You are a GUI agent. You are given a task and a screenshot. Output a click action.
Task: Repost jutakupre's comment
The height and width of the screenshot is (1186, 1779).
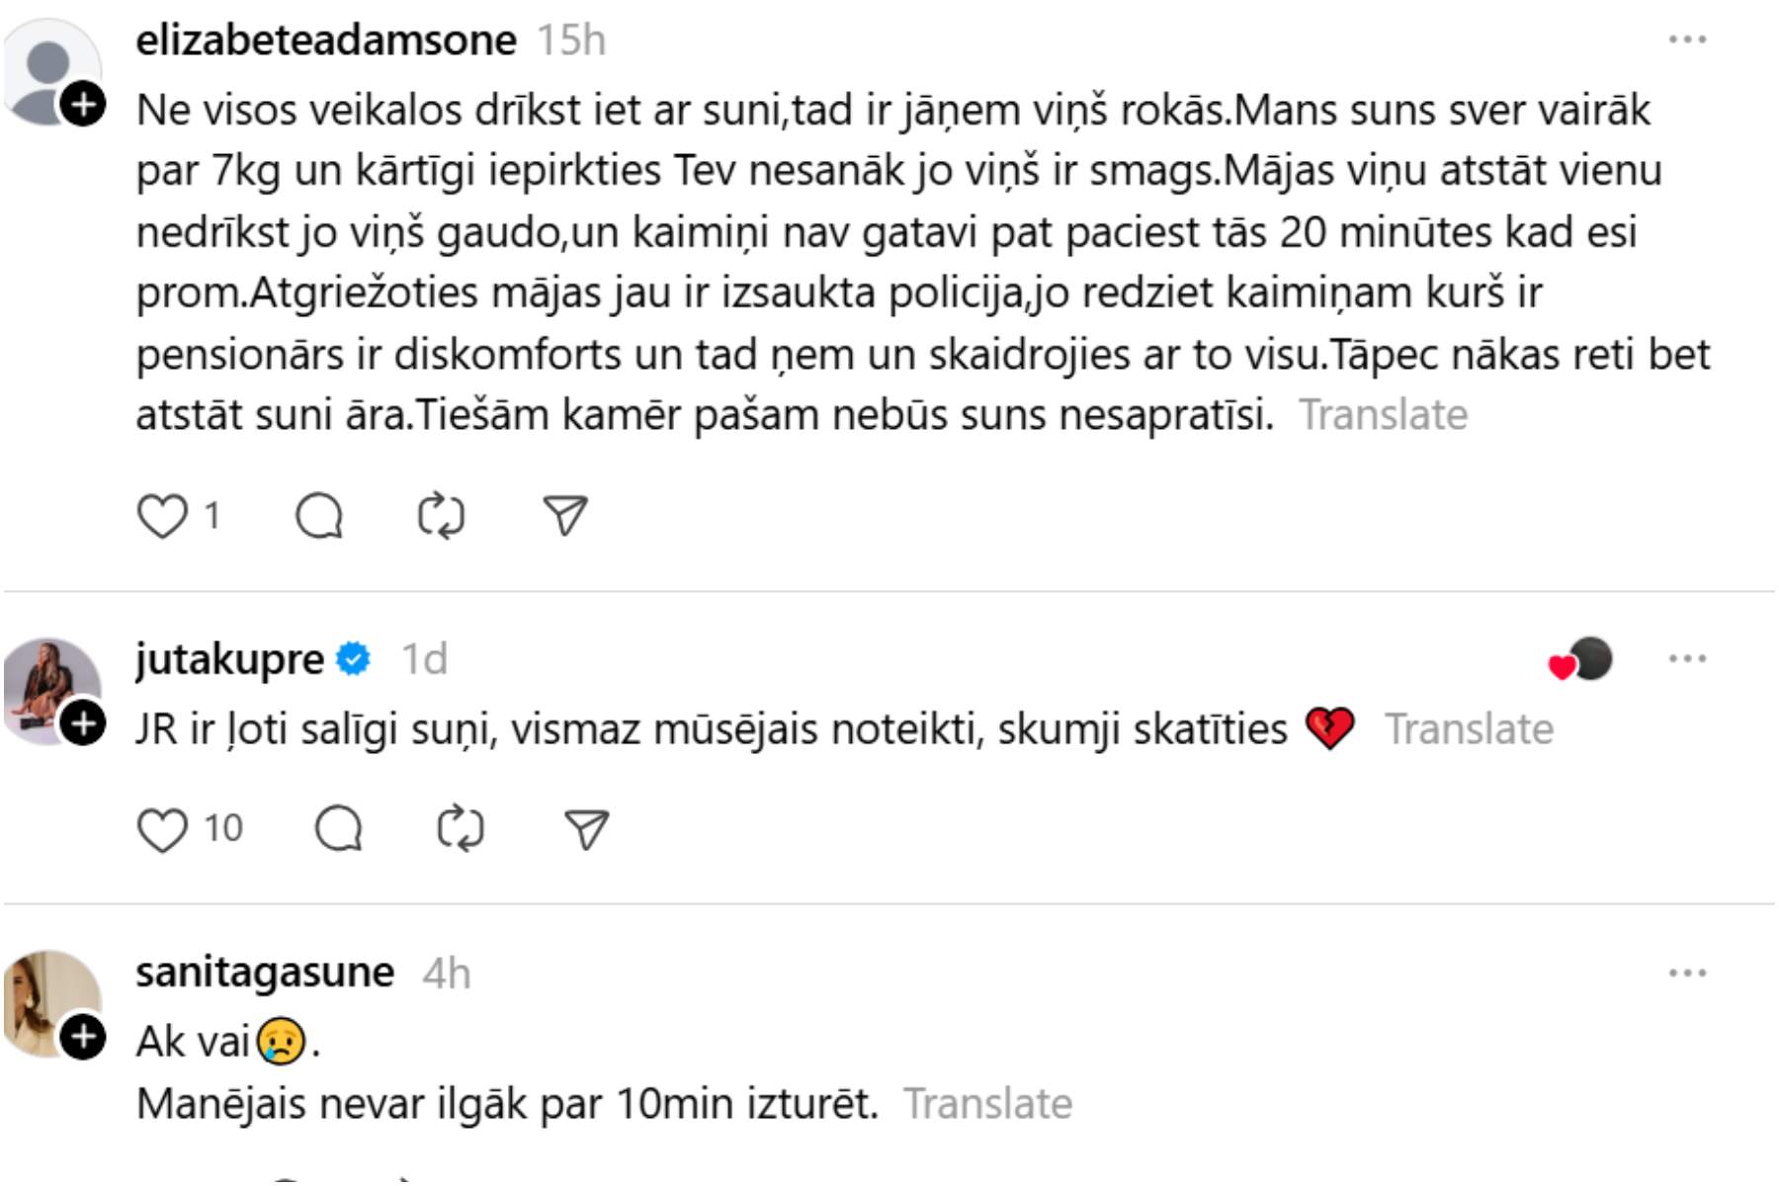click(461, 829)
